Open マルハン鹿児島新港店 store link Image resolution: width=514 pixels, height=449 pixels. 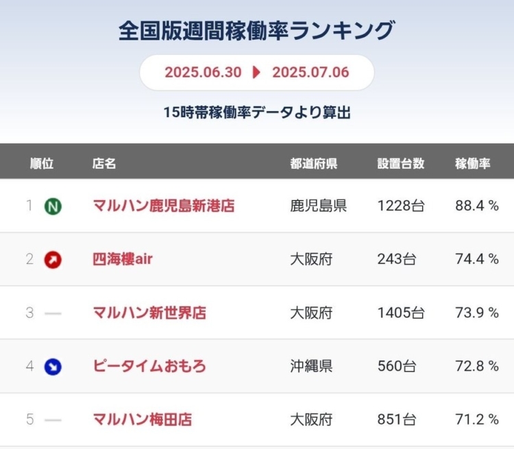(164, 206)
